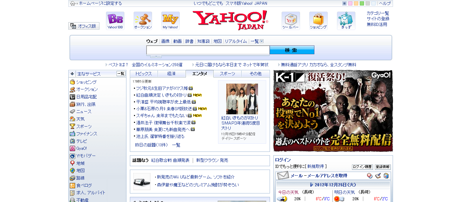The image size is (461, 202).
Task: Select the dark blue theme color swatch
Action: pyautogui.click(x=344, y=3)
